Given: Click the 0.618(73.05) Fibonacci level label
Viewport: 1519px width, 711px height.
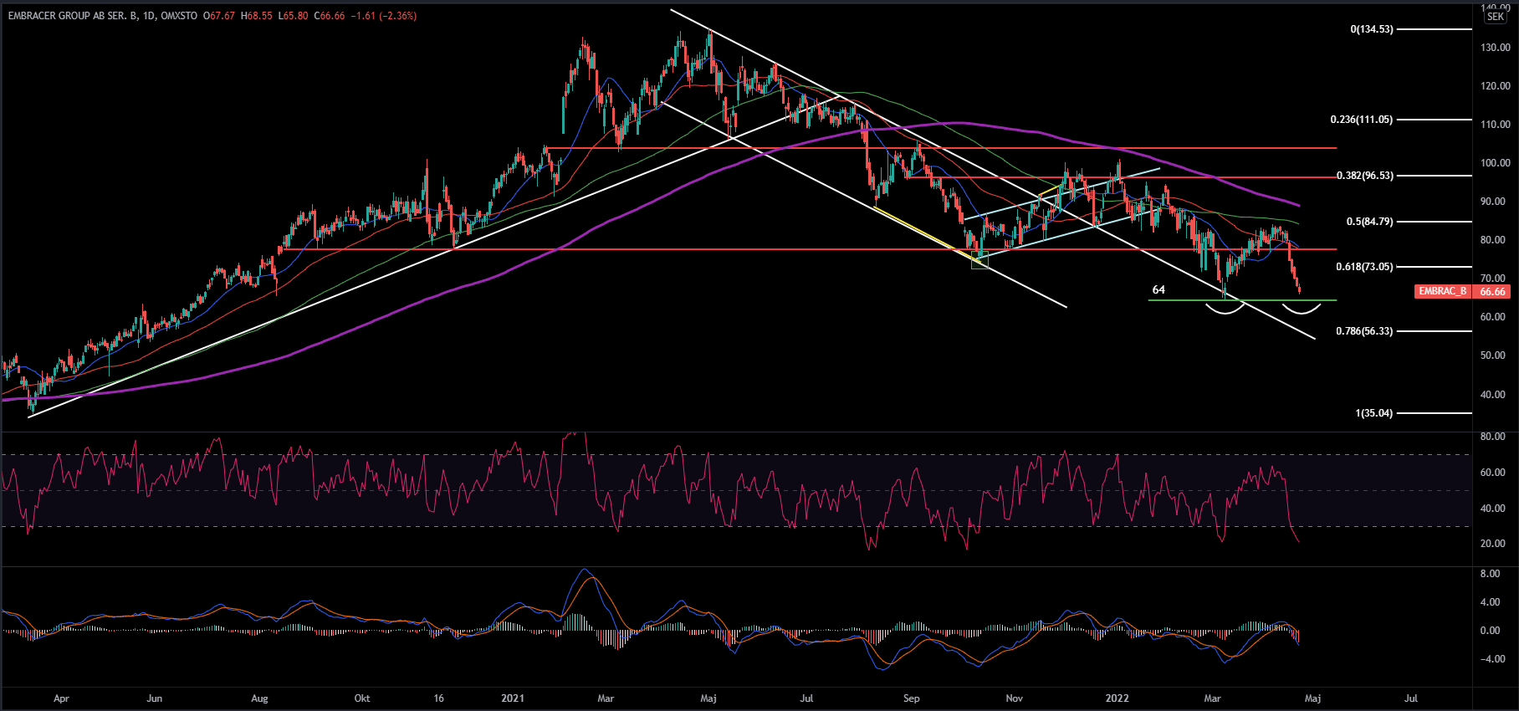Looking at the screenshot, I should tap(1364, 267).
